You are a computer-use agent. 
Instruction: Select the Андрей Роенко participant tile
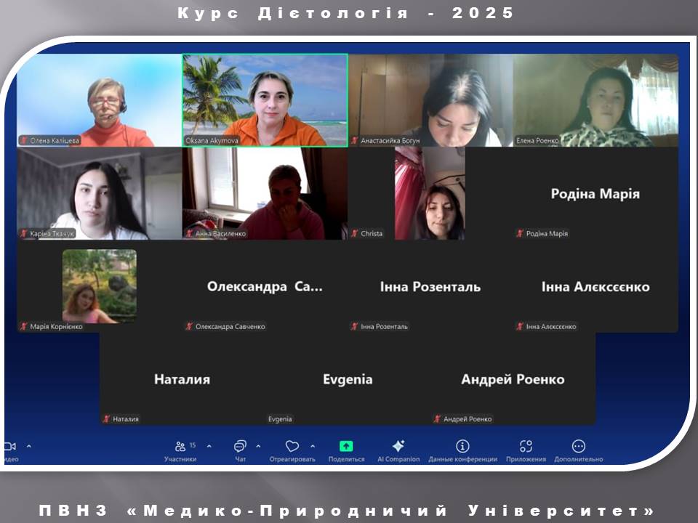click(x=513, y=379)
